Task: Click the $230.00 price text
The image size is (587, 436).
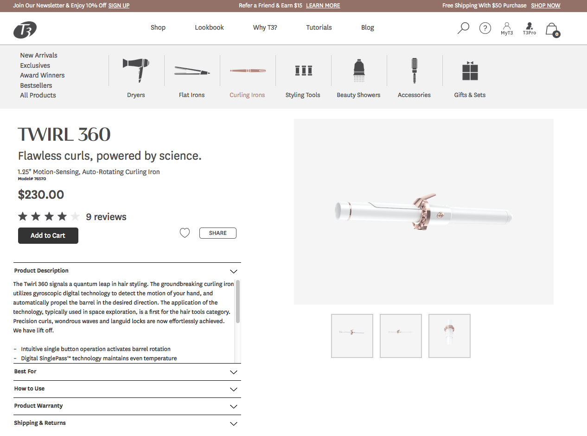Action: click(41, 195)
